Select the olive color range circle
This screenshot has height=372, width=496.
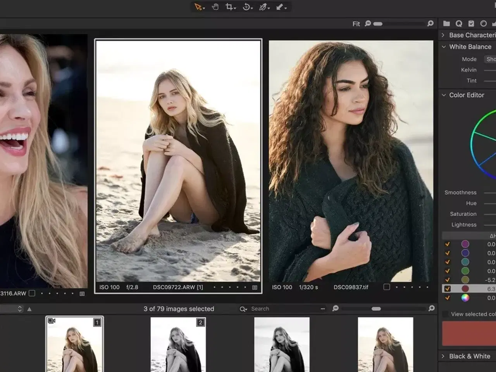point(465,280)
